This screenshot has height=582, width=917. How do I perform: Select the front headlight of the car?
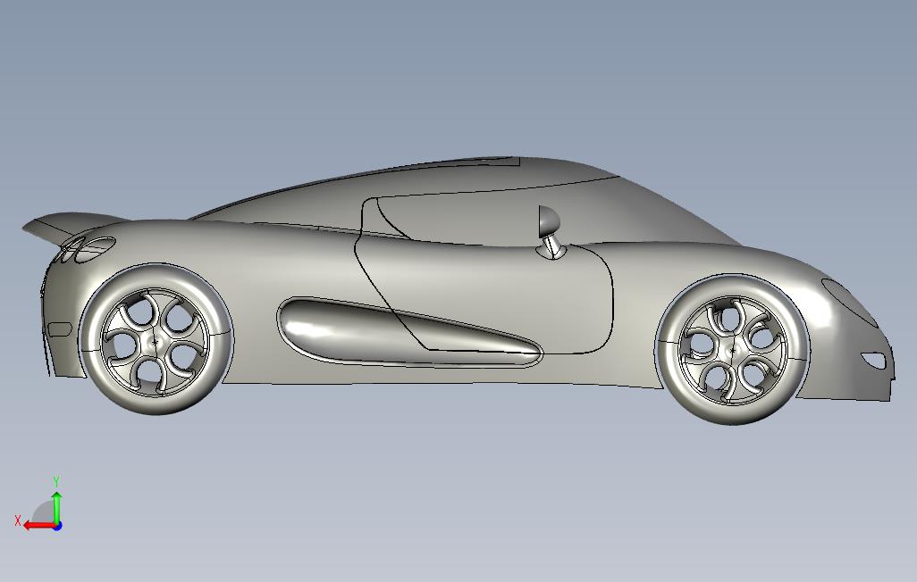click(851, 302)
